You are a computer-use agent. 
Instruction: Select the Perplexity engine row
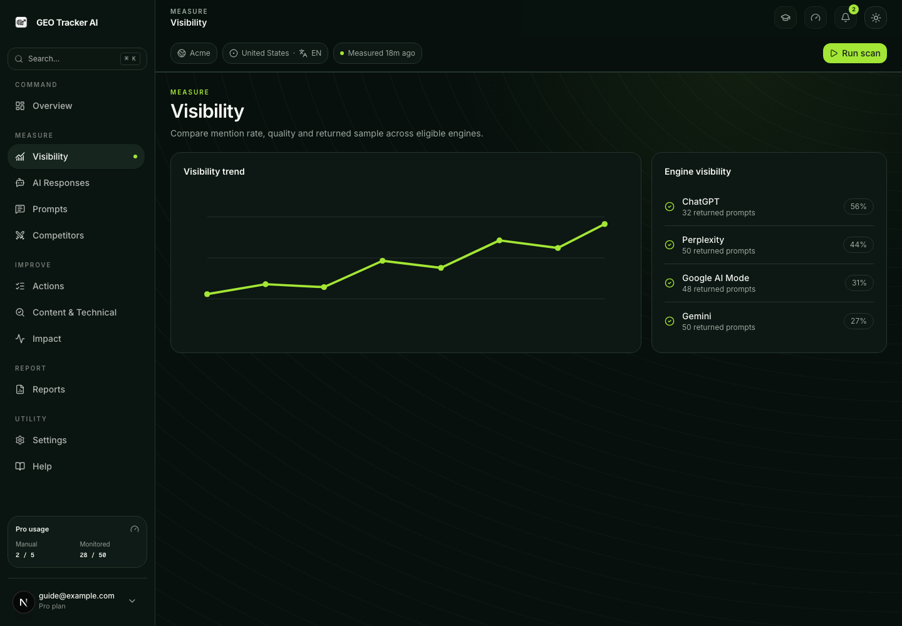[x=769, y=245]
